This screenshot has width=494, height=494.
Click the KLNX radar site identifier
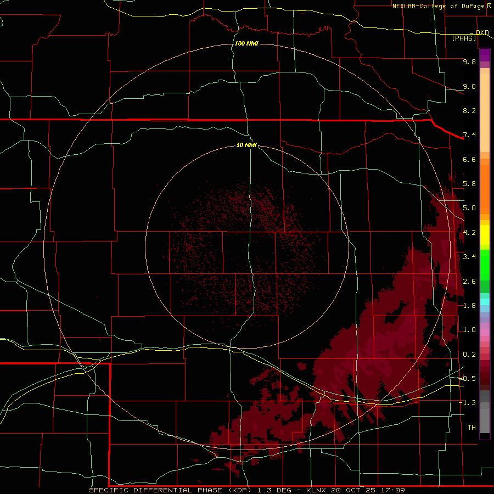coord(316,490)
